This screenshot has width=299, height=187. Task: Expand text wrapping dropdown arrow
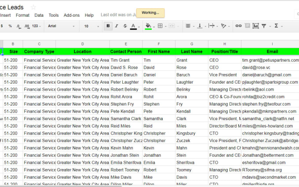coord(217,26)
